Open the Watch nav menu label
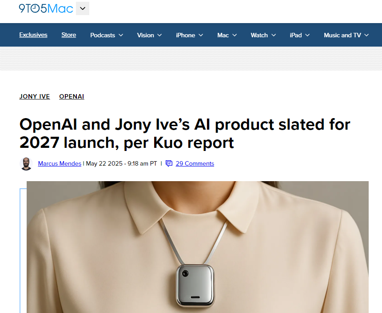 pos(259,35)
